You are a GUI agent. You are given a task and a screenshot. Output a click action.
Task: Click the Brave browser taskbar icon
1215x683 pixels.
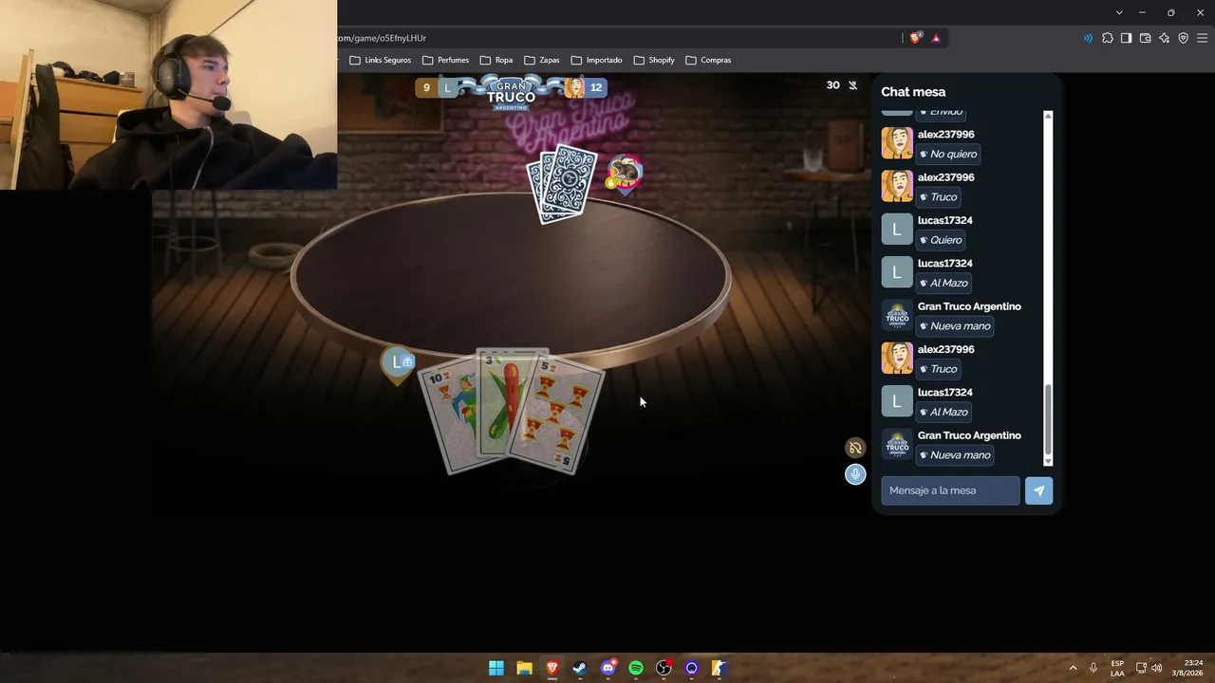click(x=551, y=668)
